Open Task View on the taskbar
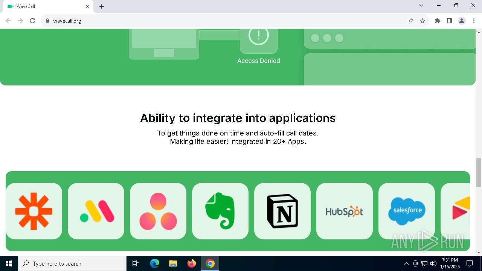The width and height of the screenshot is (482, 271). (x=136, y=263)
